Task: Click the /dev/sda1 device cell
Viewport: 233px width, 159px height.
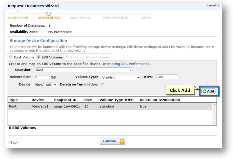Action: [x=40, y=106]
